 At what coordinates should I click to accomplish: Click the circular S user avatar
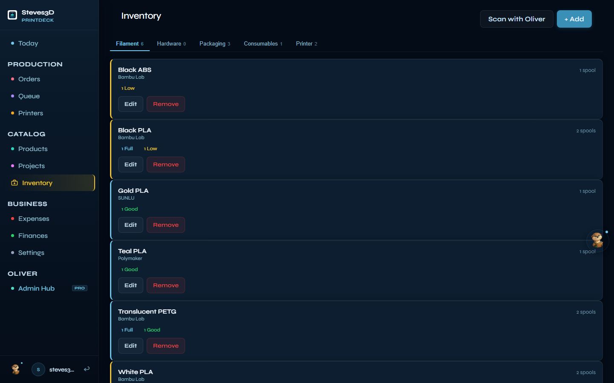coord(38,369)
